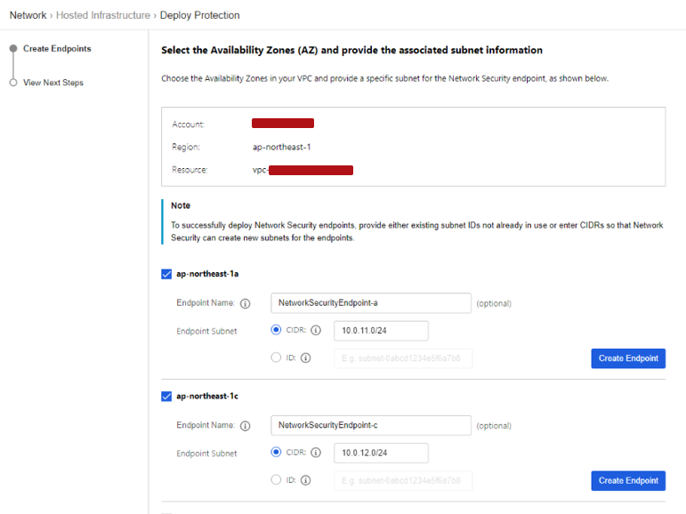The image size is (686, 514).
Task: Go to Network in the breadcrumb
Action: 28,15
